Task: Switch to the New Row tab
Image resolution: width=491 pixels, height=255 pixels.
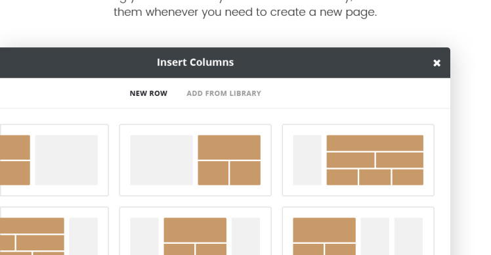Action: pos(148,93)
